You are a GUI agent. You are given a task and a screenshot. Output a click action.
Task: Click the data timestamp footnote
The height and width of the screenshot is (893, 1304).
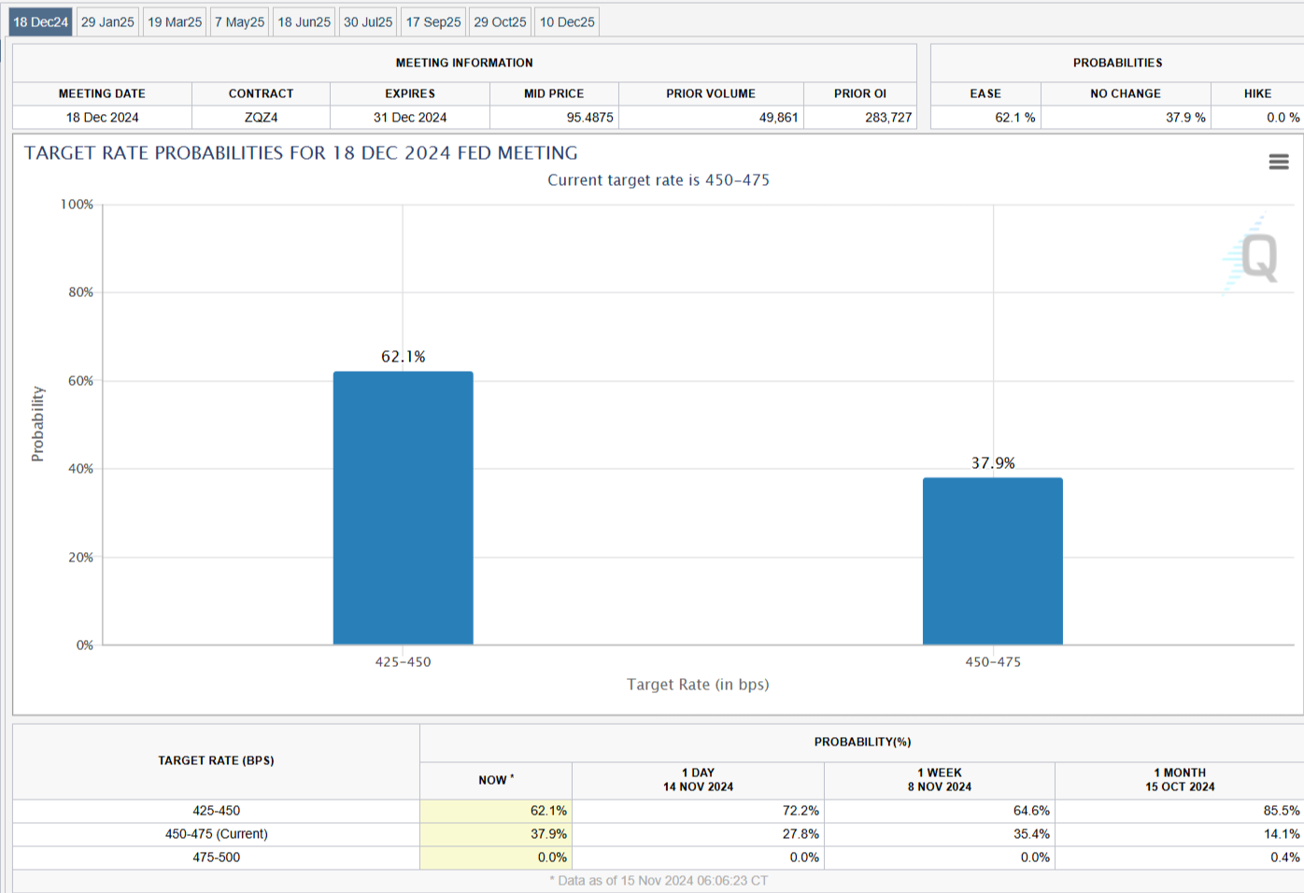pyautogui.click(x=658, y=880)
